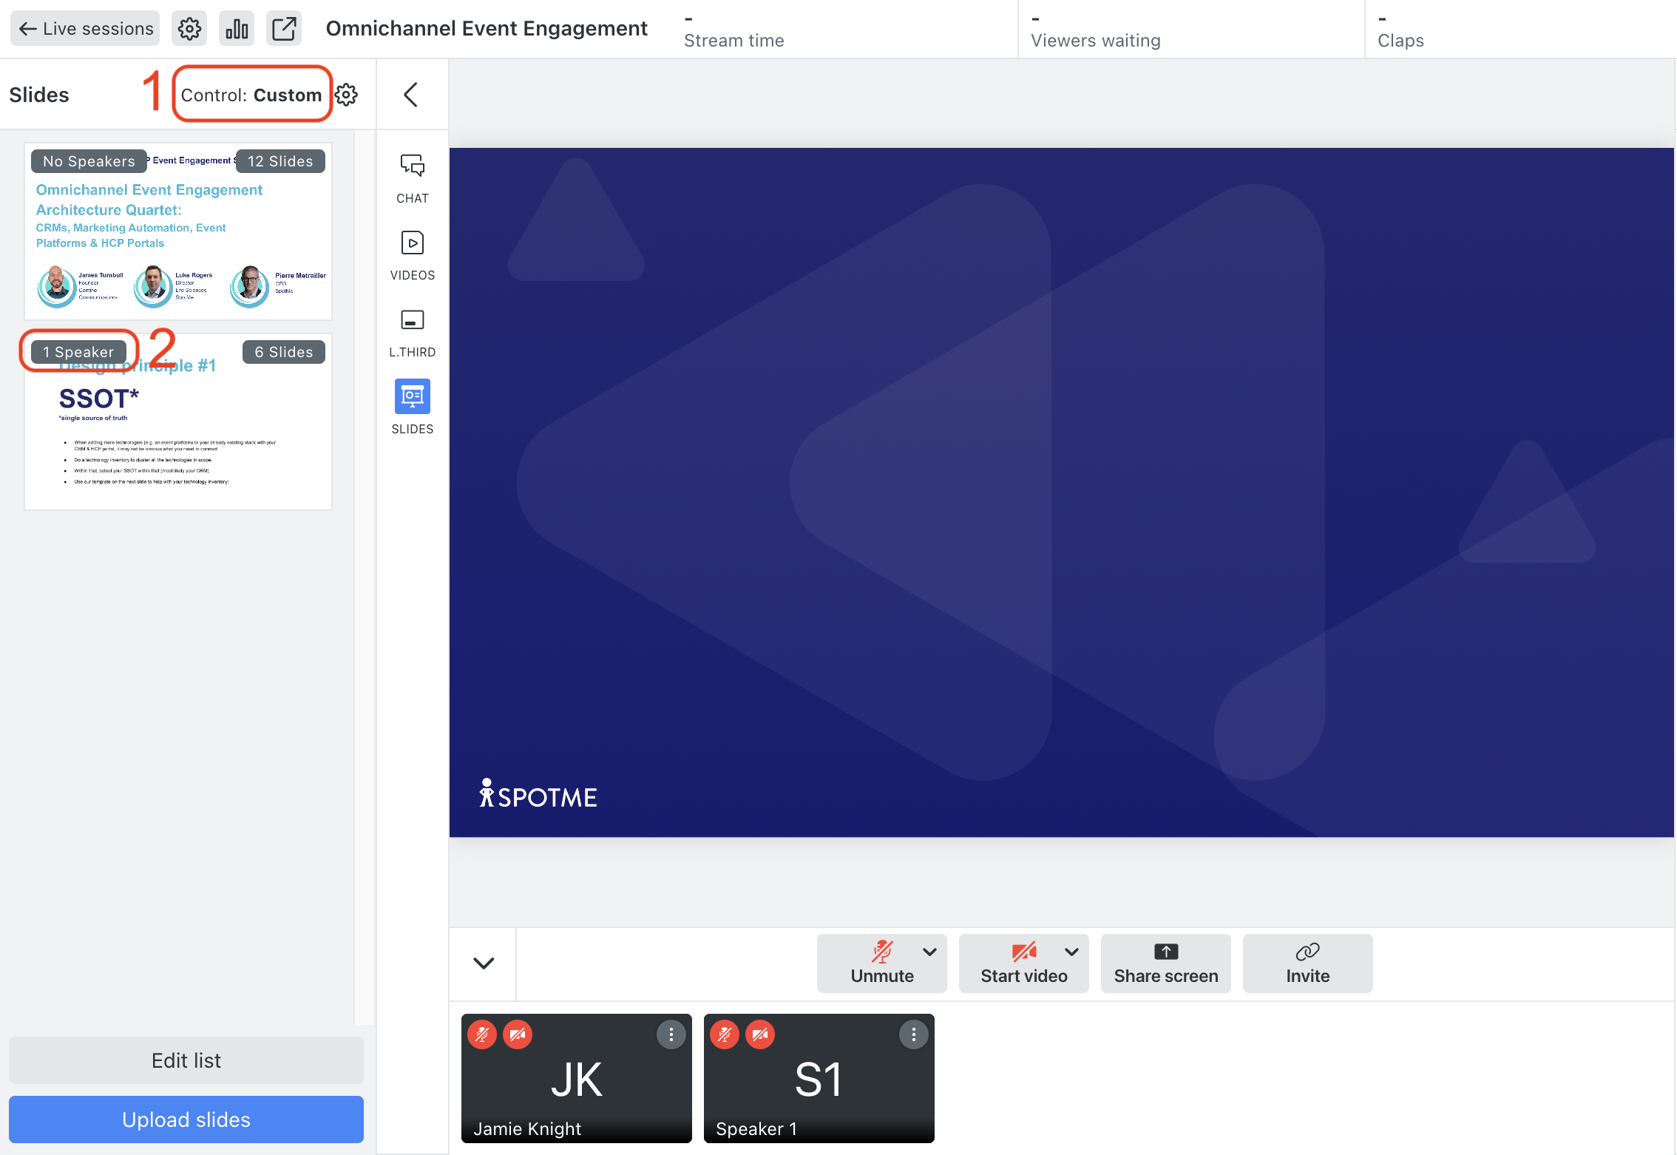Viewport: 1677px width, 1155px height.
Task: Click the Slides panel heading
Action: click(39, 95)
